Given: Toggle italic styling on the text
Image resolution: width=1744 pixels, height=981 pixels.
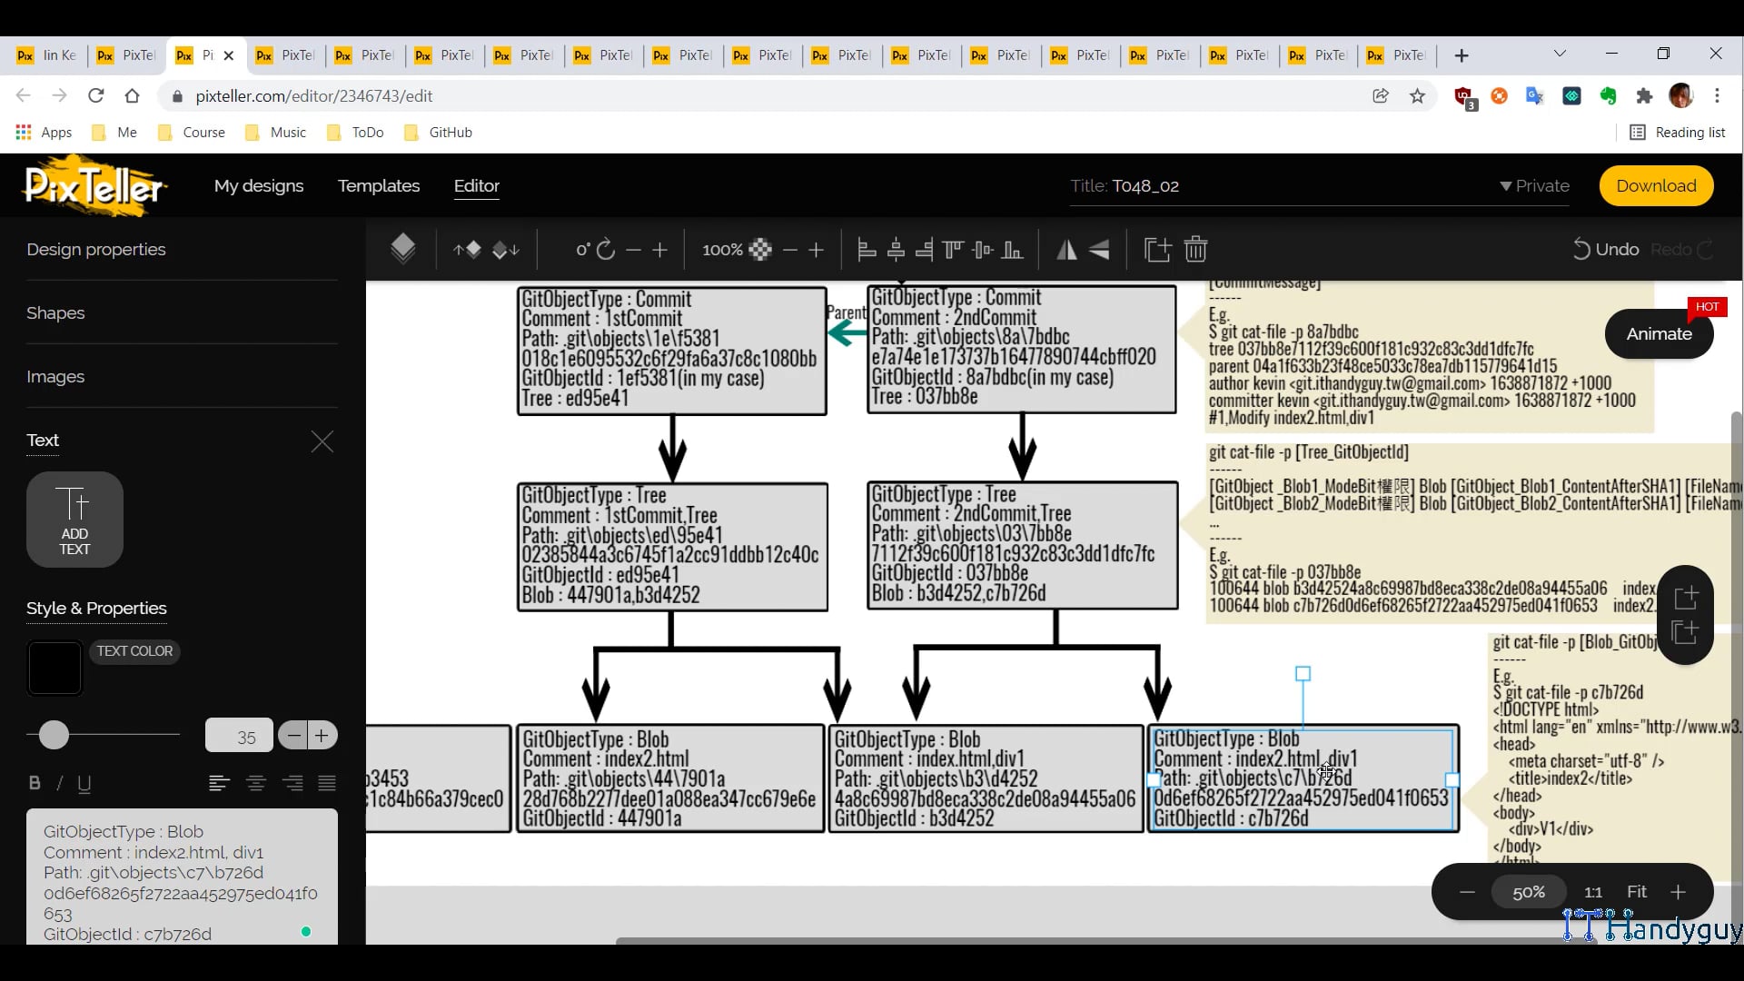Looking at the screenshot, I should coord(58,782).
